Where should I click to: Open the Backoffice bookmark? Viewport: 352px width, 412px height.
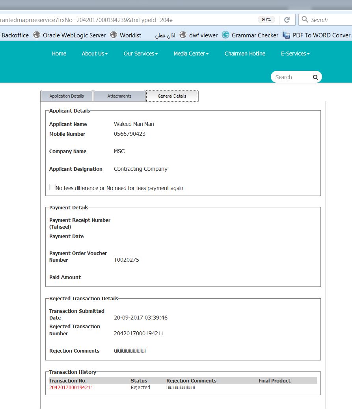pos(15,35)
